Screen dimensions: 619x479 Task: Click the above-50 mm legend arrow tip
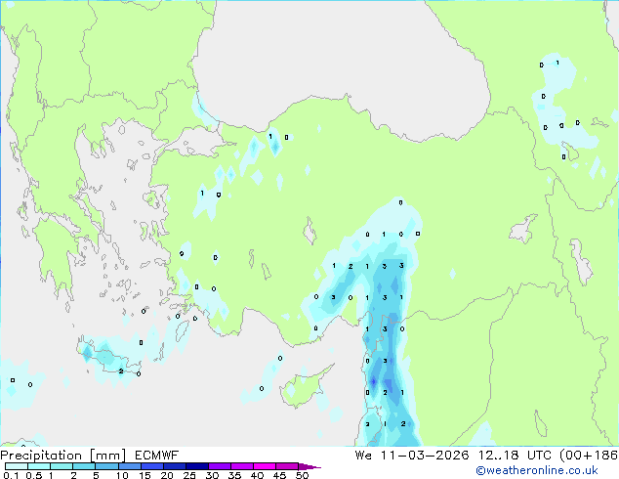click(309, 467)
